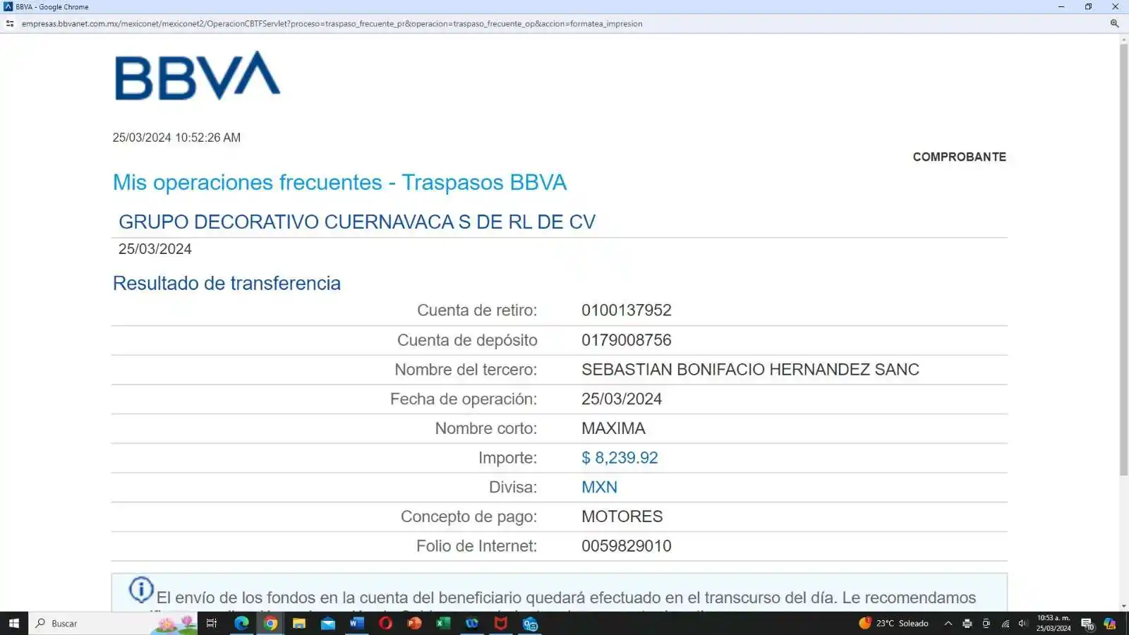Open PowerPoint from the taskbar
This screenshot has width=1129, height=635.
click(x=414, y=623)
